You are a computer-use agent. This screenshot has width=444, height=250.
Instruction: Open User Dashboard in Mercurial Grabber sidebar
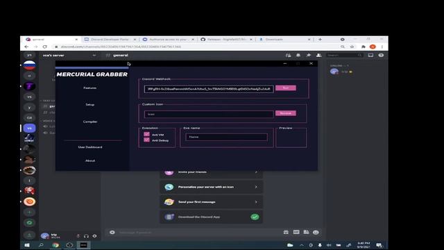(x=90, y=147)
